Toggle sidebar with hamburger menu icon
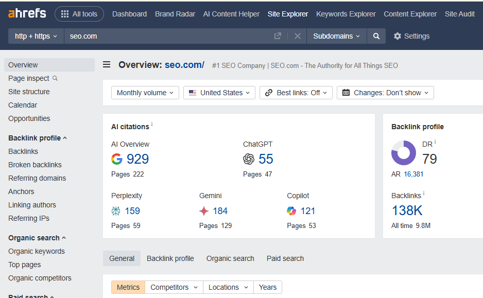This screenshot has width=483, height=298. (x=107, y=65)
